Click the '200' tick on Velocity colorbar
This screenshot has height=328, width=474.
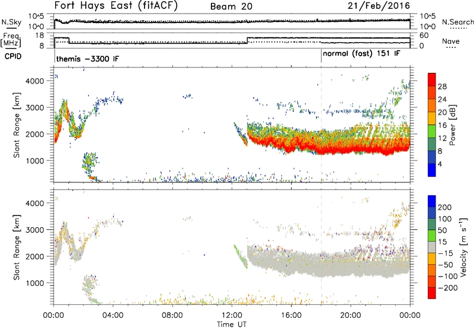(444, 207)
